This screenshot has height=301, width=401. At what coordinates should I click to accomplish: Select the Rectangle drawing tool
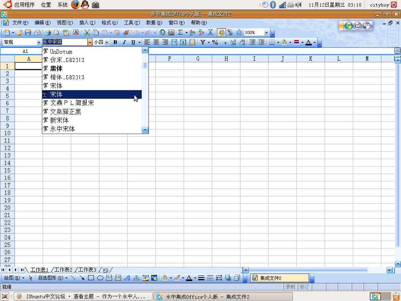point(91,278)
